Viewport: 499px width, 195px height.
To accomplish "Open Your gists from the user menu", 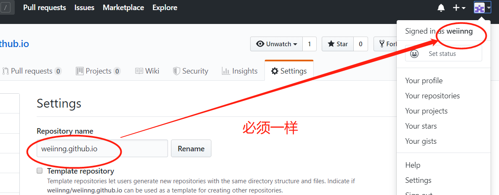I will point(421,141).
